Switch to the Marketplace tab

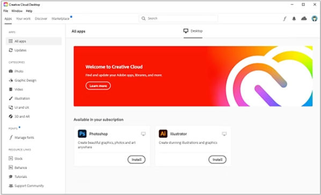[61, 19]
